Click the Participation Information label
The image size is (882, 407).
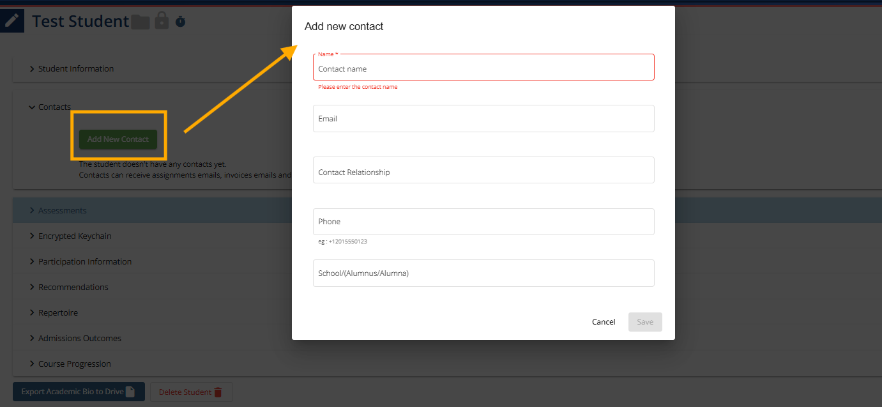click(85, 262)
